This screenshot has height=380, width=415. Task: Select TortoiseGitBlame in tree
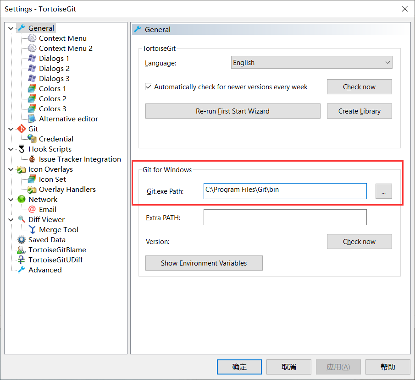click(x=57, y=250)
